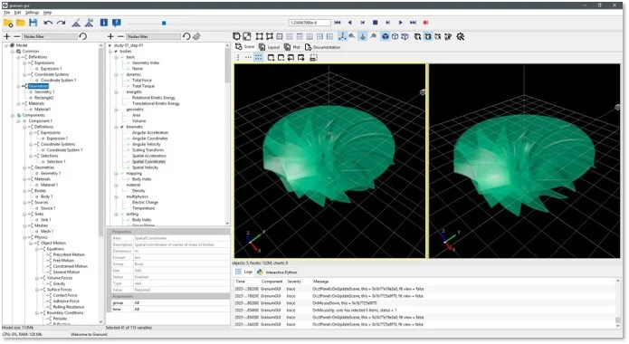The image size is (629, 344).
Task: Click the first view icon in viewport toolbar
Action: coord(237,36)
